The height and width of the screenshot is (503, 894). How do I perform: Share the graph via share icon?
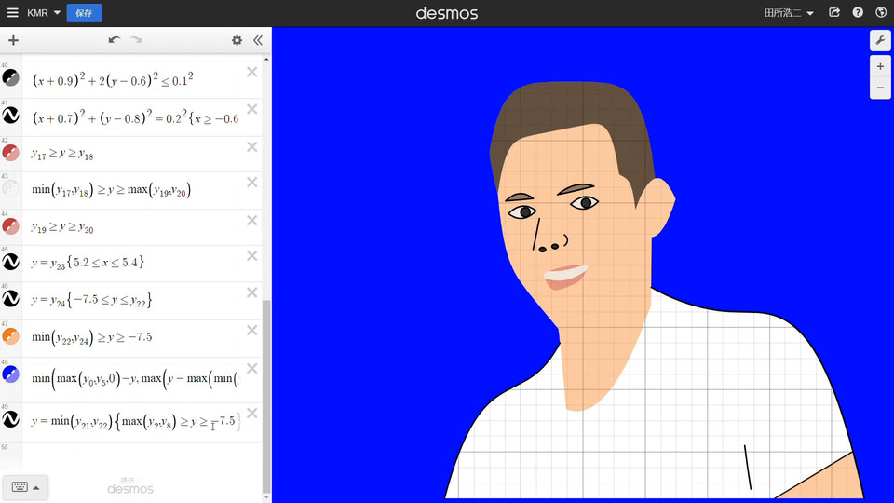[834, 13]
